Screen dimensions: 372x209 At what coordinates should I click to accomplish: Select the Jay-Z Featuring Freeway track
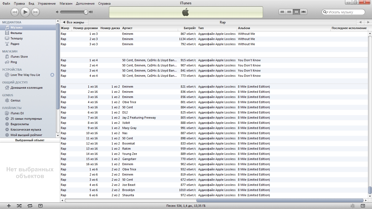[214, 118]
